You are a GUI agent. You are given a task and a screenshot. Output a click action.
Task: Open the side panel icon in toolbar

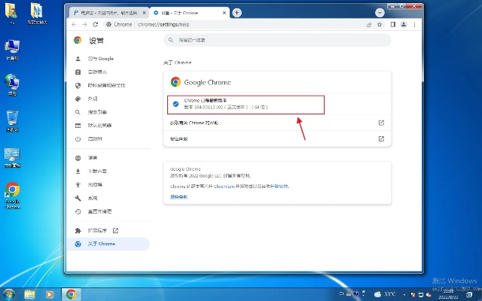[x=393, y=24]
